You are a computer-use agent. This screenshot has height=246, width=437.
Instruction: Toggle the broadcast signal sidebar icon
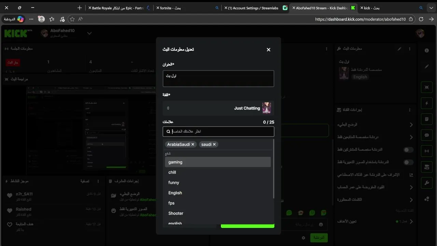(x=427, y=151)
